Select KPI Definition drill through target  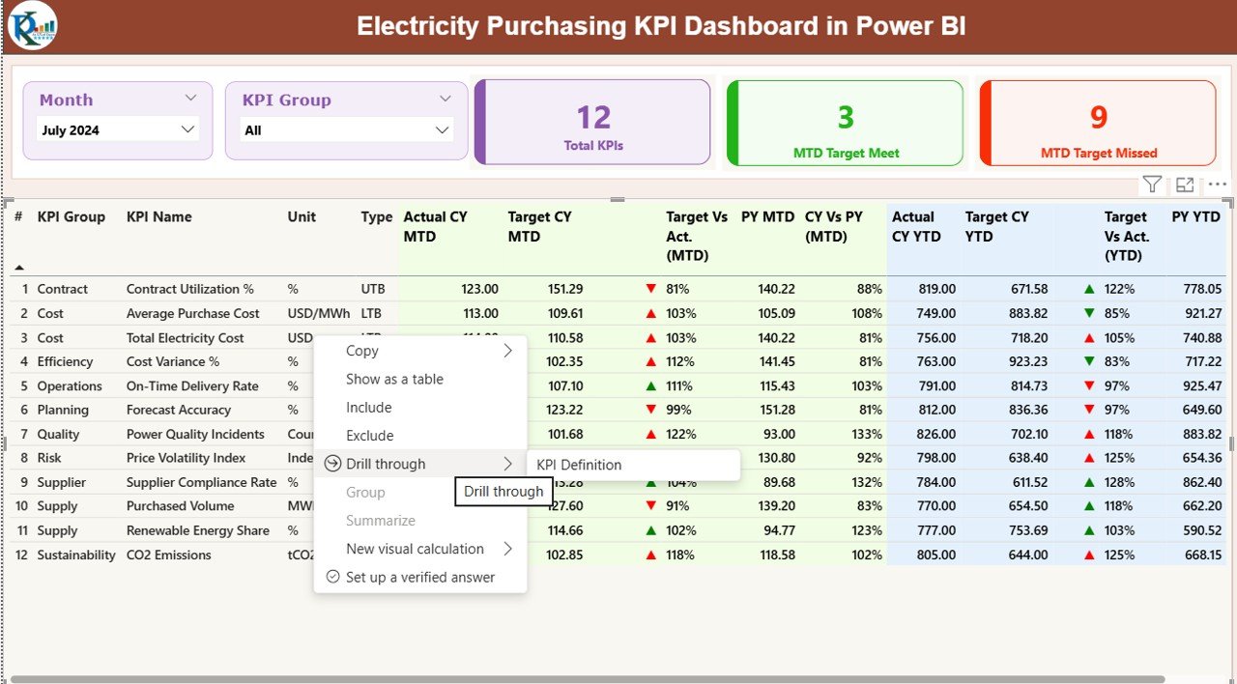point(579,465)
